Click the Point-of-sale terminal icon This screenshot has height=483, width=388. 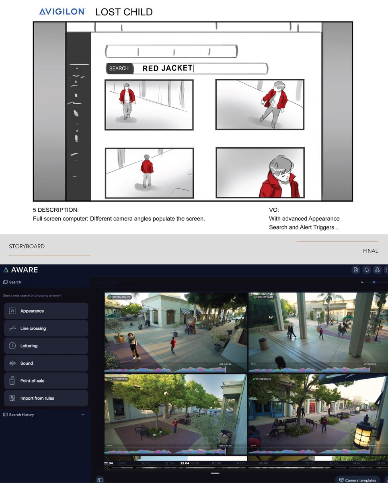[12, 381]
